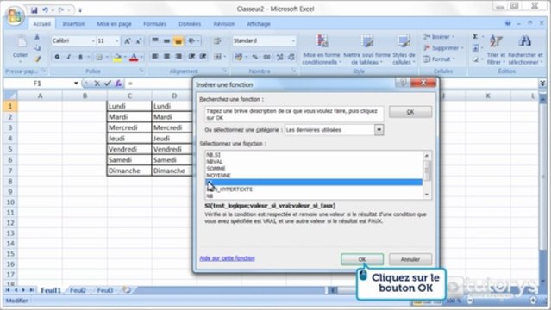Open Mise en forme conditionnelle menu
Image resolution: width=551 pixels, height=310 pixels.
pos(322,49)
